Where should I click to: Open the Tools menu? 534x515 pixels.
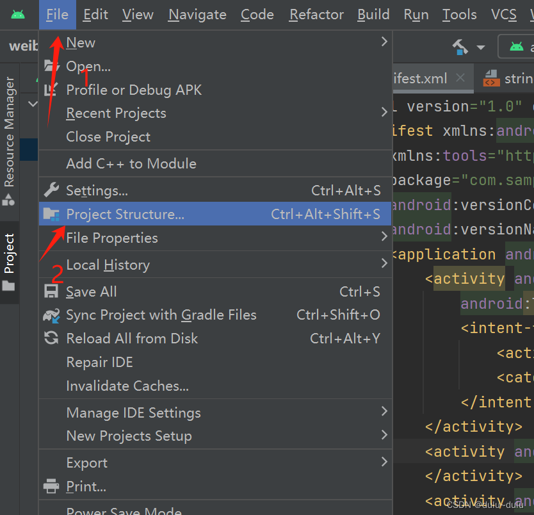click(460, 15)
